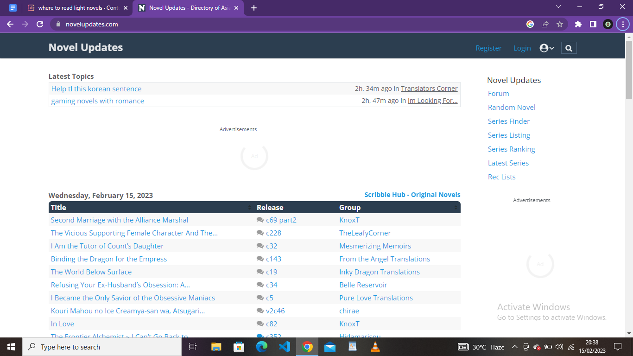Click comment icon beside c34 release
Image resolution: width=633 pixels, height=356 pixels.
(x=260, y=285)
